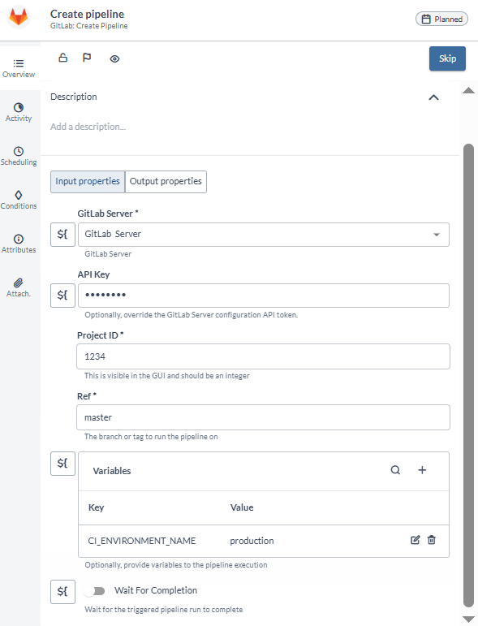This screenshot has height=626, width=478.
Task: Click the Create pipeline title text
Action: 87,14
